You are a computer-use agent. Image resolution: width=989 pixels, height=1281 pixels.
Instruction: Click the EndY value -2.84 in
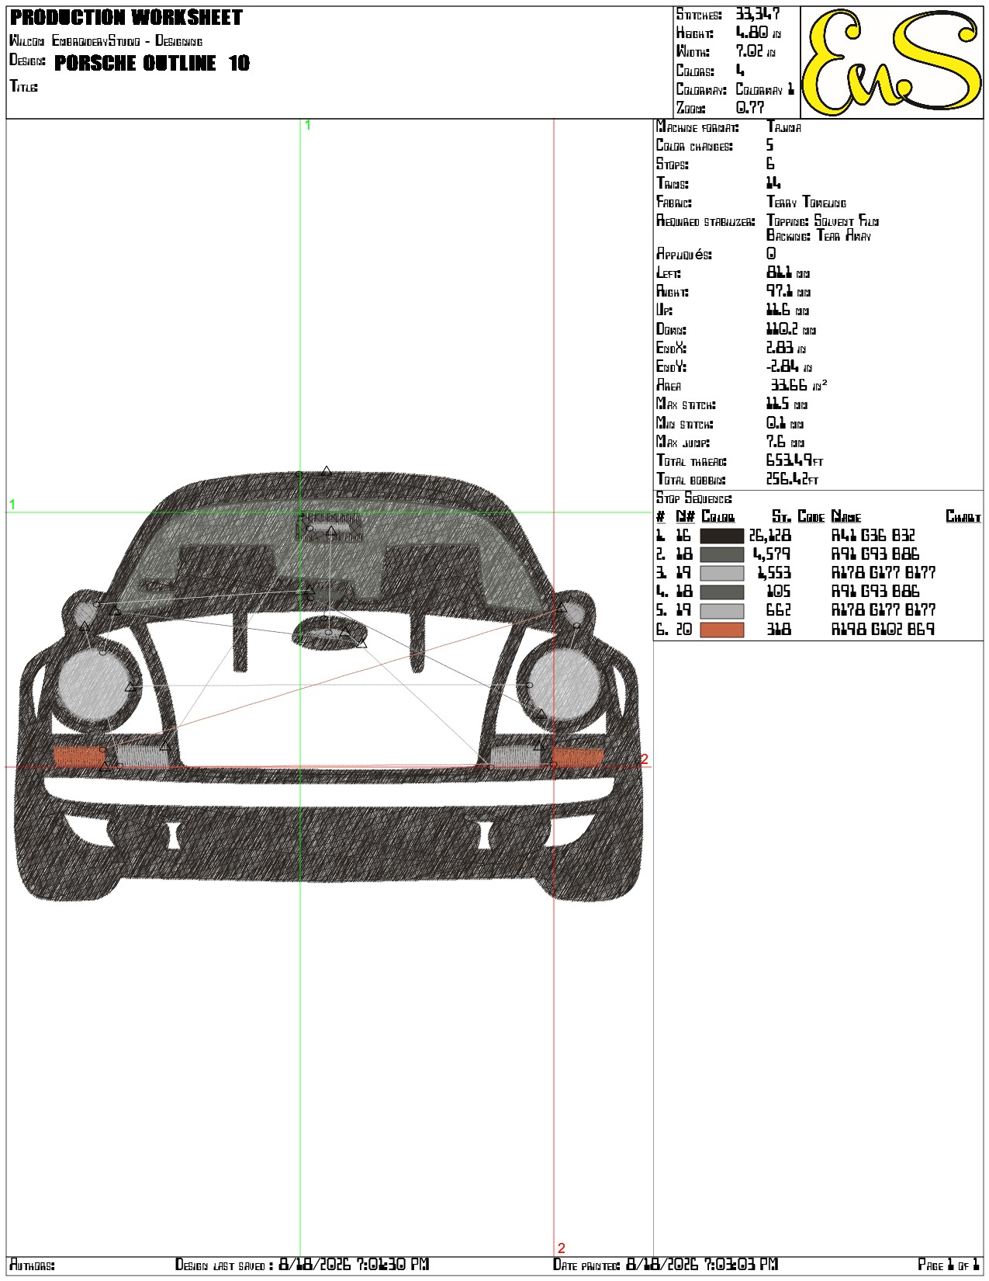point(790,366)
